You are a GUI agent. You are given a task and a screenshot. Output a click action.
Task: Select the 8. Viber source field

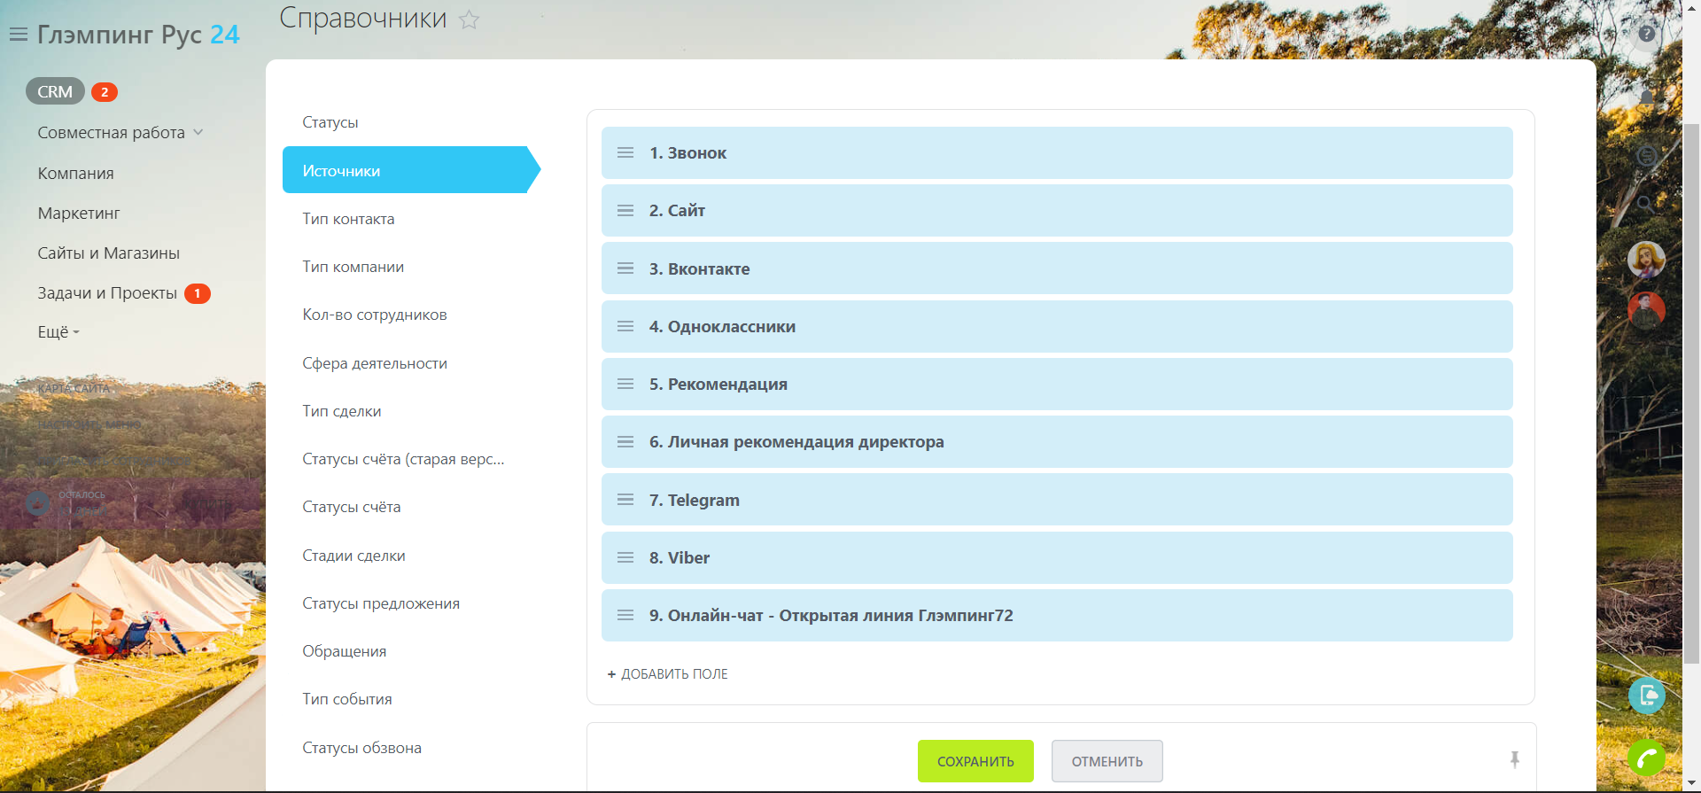pyautogui.click(x=1057, y=557)
